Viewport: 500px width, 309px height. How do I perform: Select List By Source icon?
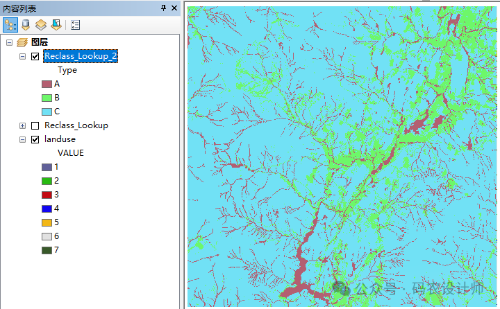click(x=26, y=24)
